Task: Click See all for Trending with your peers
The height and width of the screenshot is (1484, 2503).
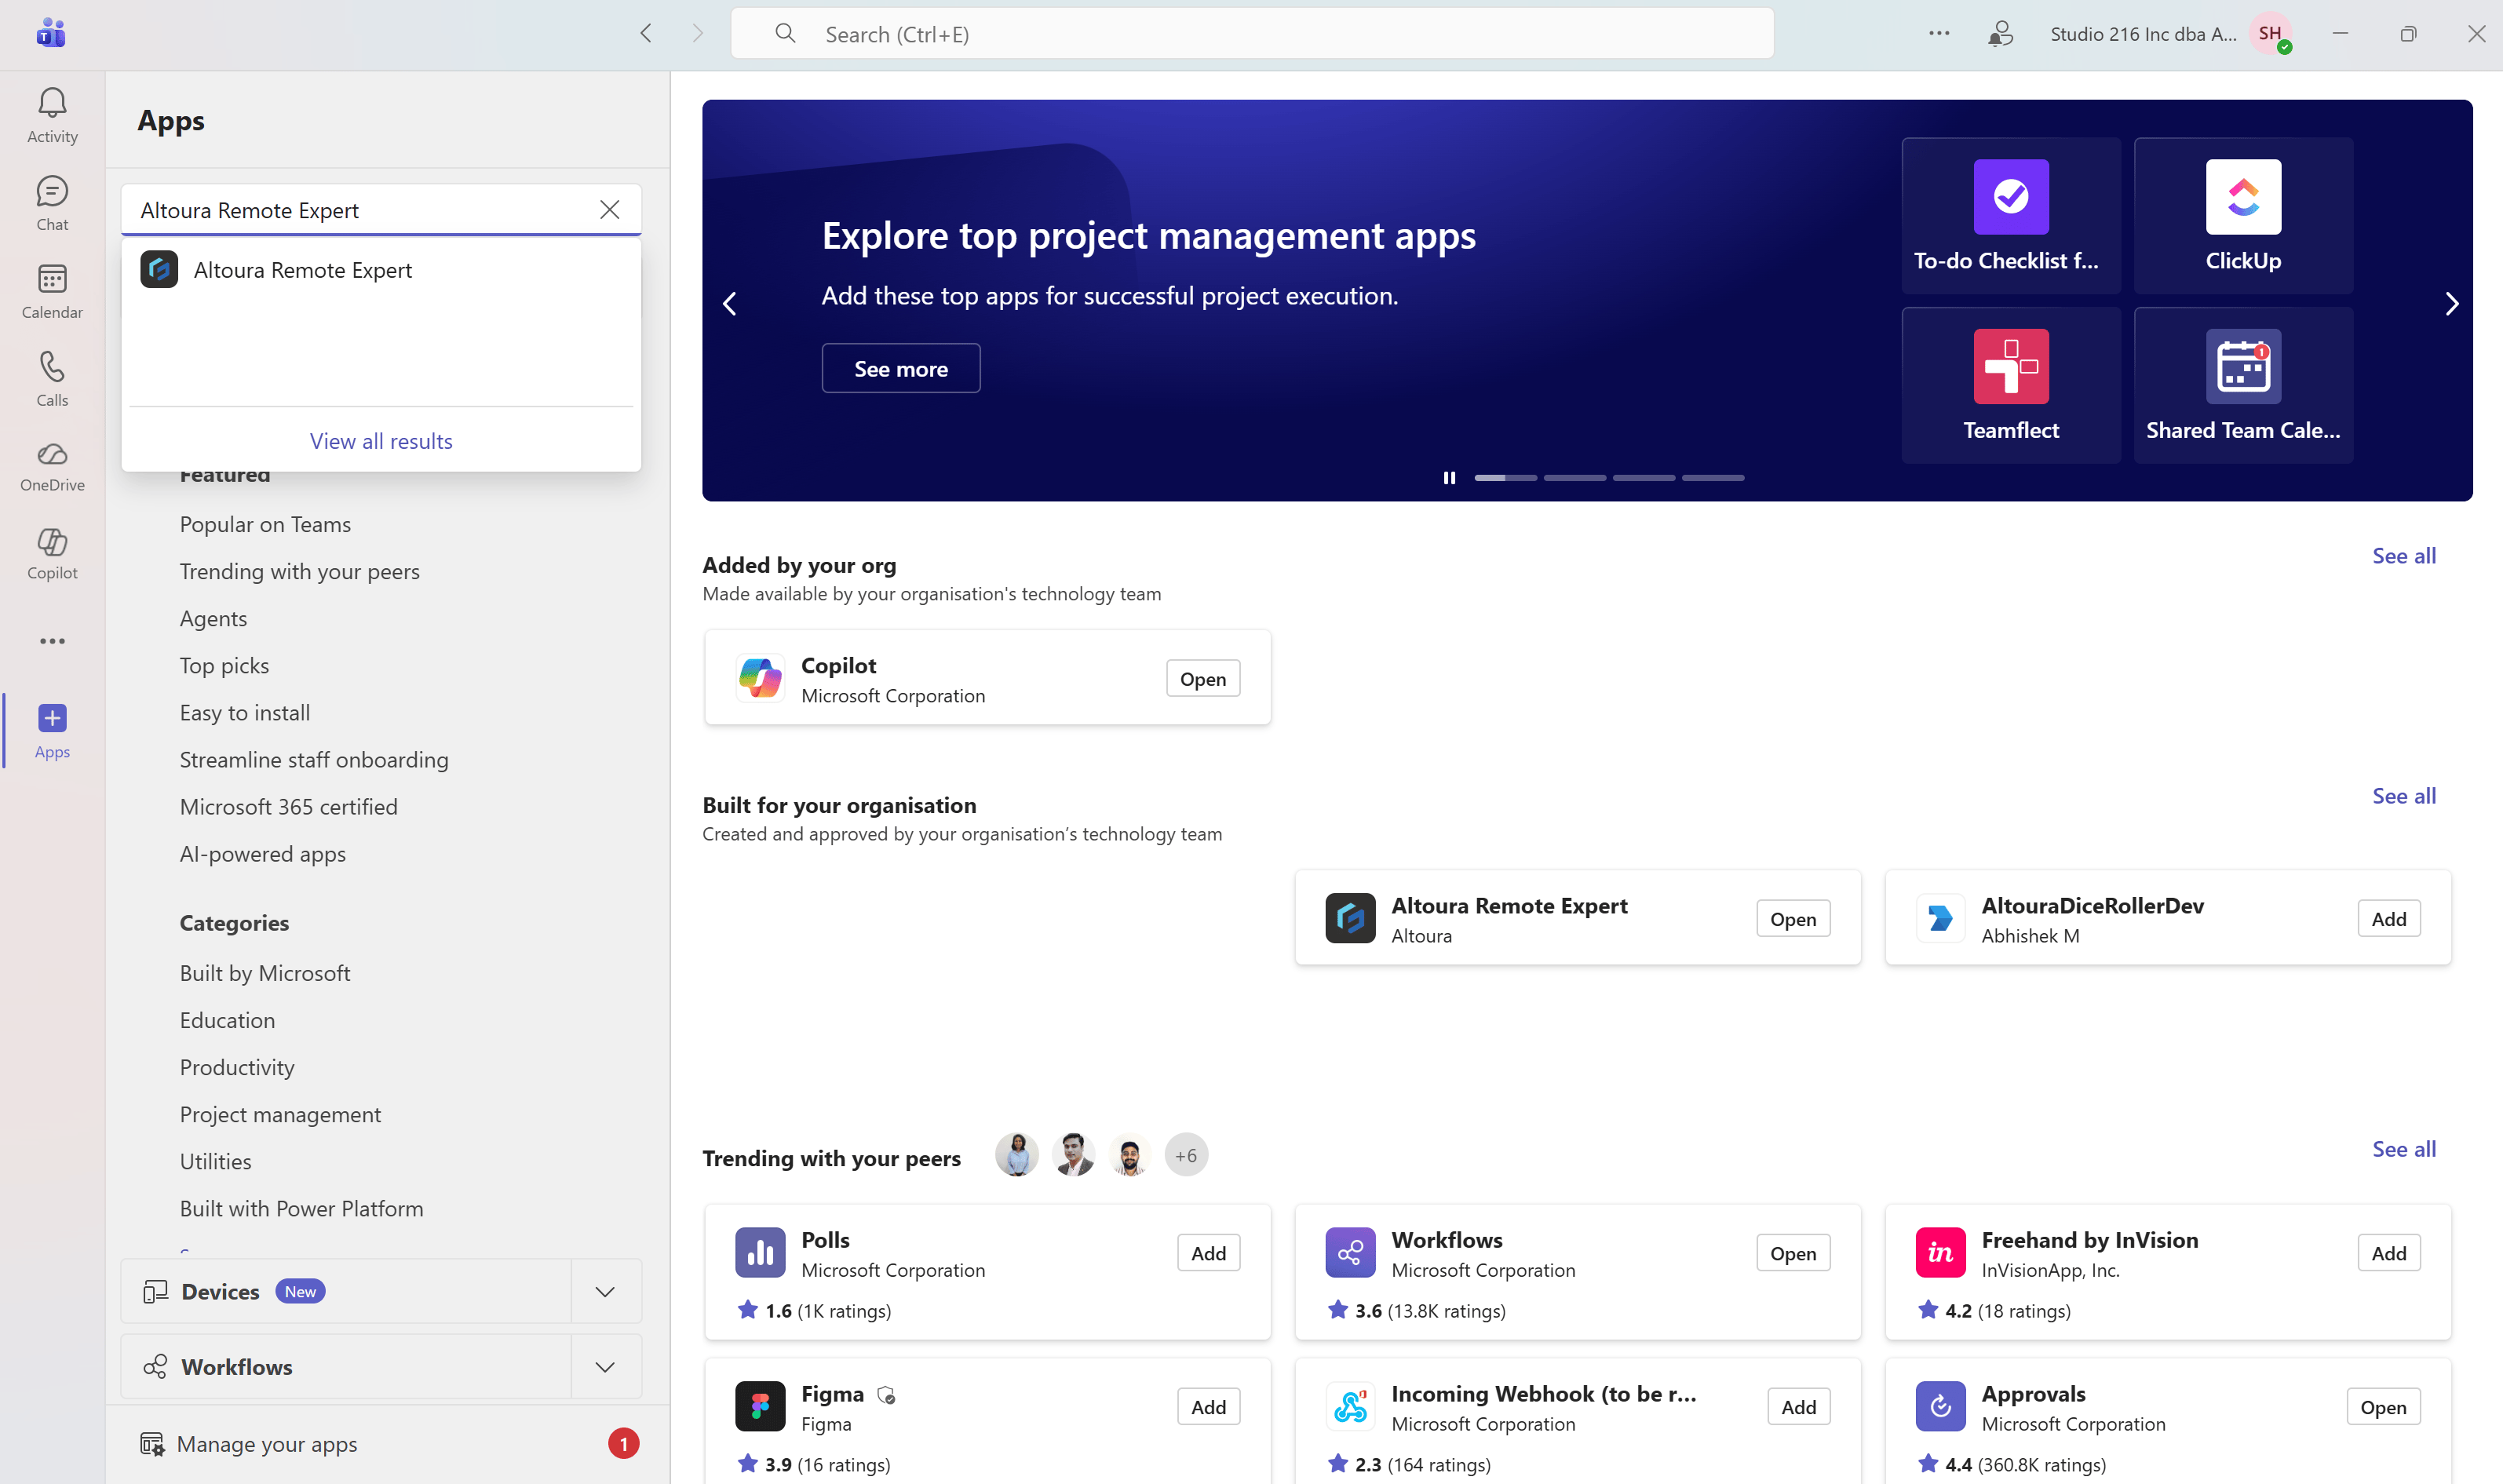Action: [2404, 1149]
